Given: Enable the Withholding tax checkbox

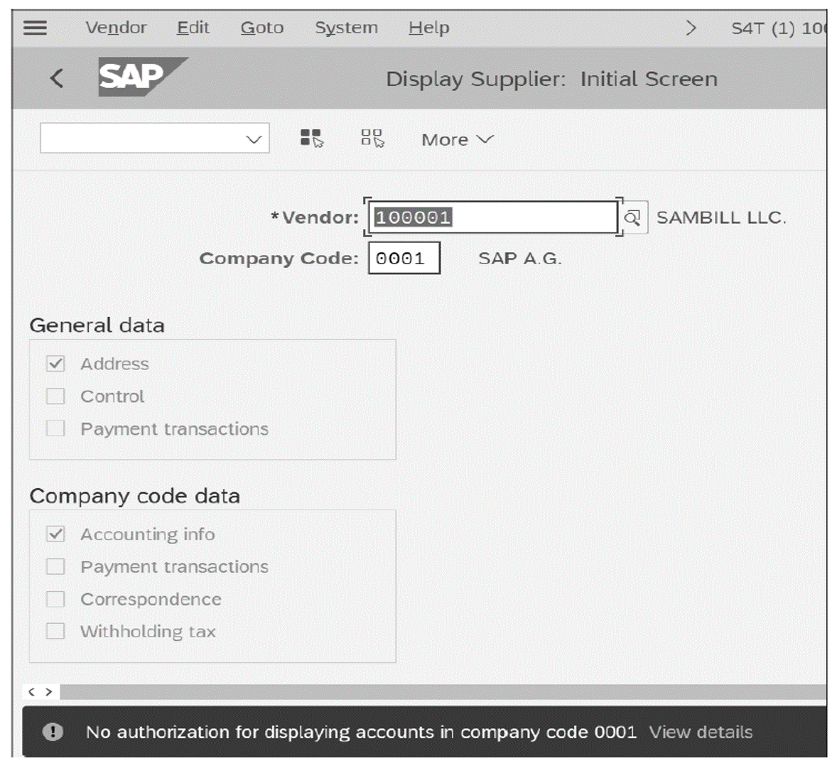Looking at the screenshot, I should tap(55, 632).
